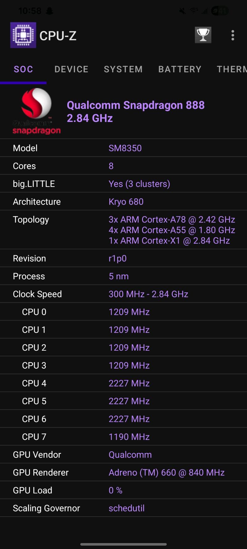The image size is (247, 549).
Task: Open the SYSTEM tab
Action: pyautogui.click(x=123, y=69)
